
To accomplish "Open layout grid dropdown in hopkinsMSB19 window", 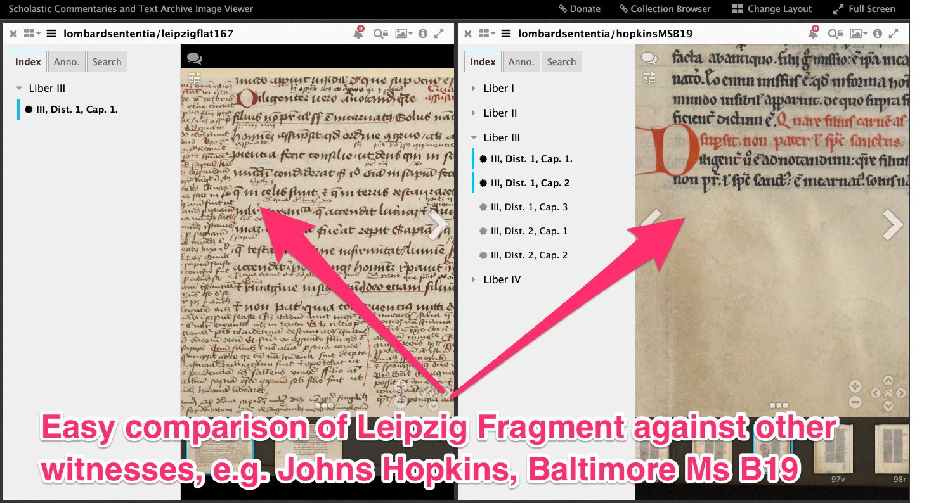I will point(486,34).
